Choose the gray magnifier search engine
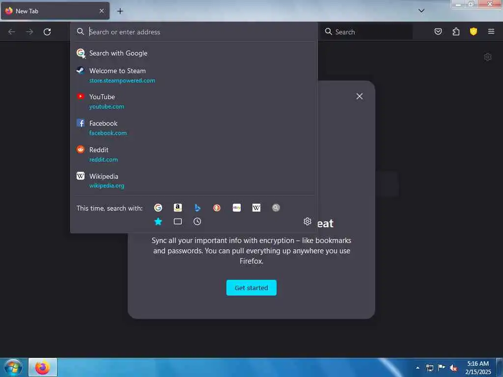The image size is (503, 377). coord(276,208)
